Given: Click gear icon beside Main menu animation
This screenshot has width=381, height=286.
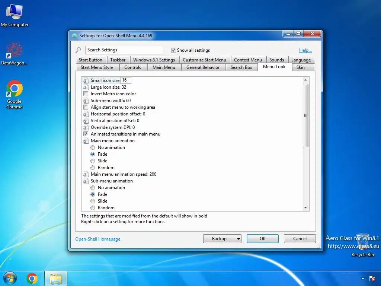Looking at the screenshot, I should [85, 140].
